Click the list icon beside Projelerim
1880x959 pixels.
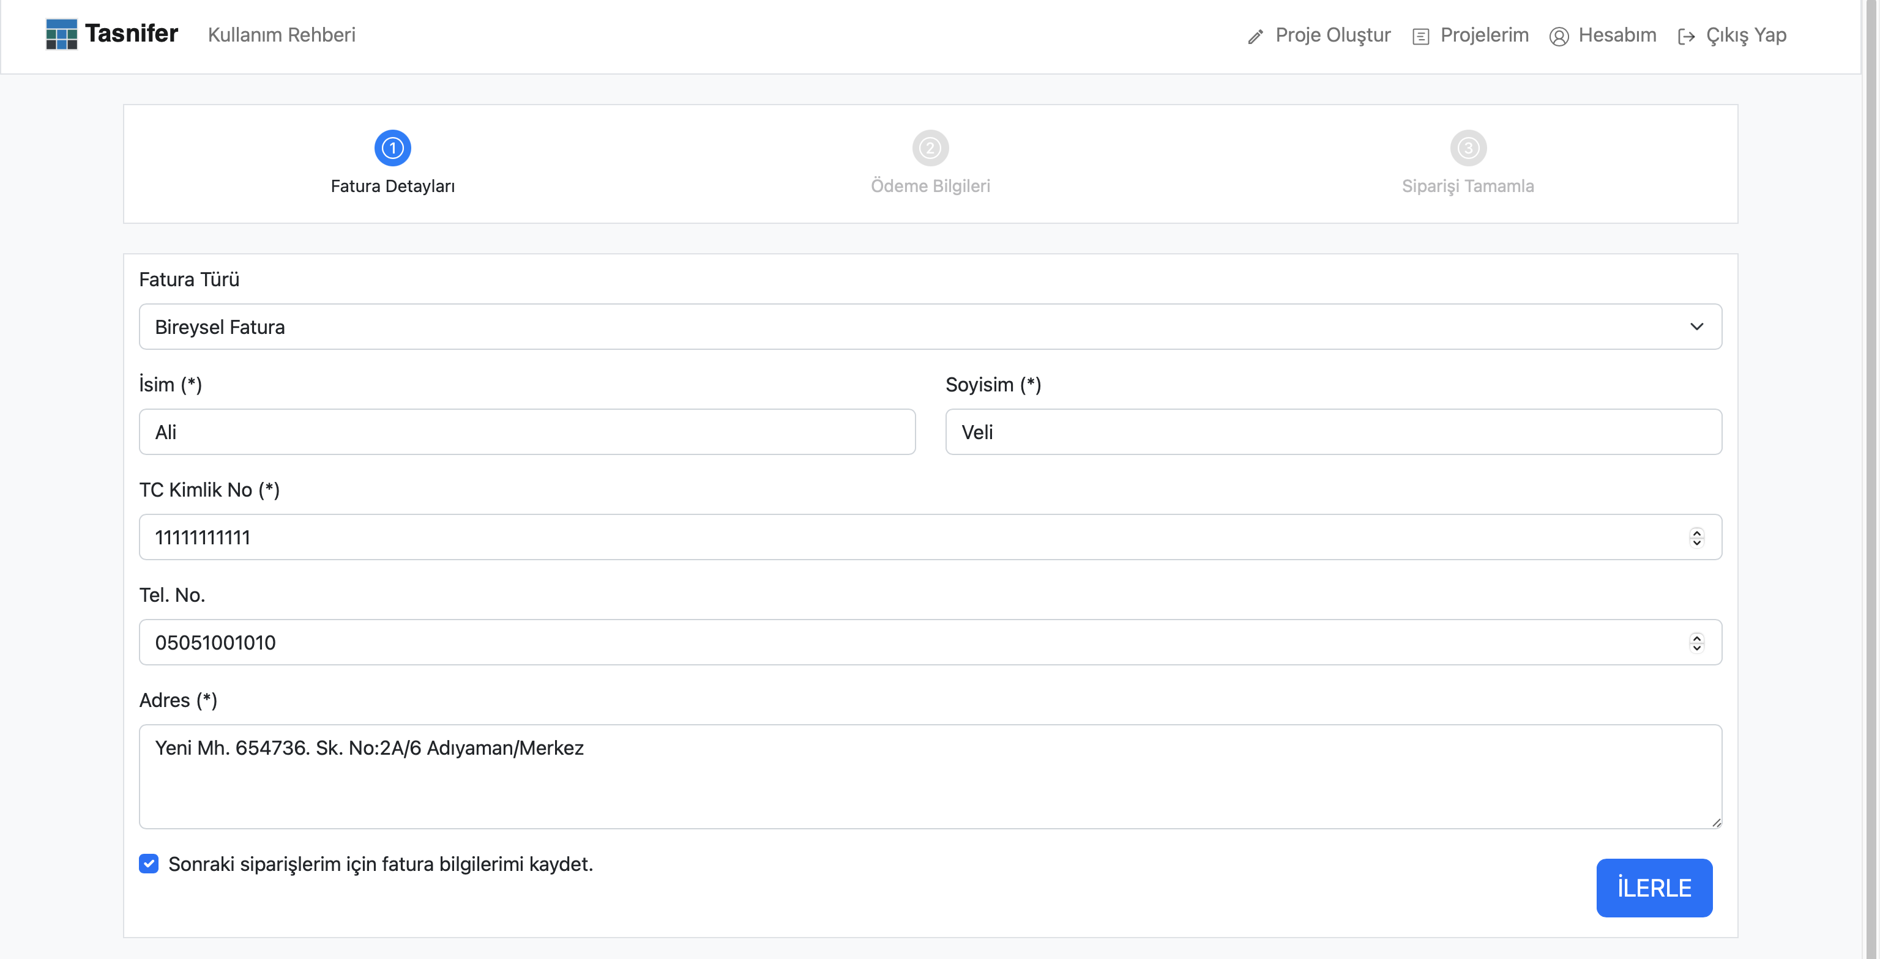click(x=1420, y=37)
